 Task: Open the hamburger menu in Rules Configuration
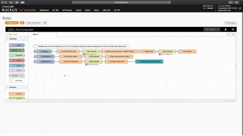click(233, 29)
